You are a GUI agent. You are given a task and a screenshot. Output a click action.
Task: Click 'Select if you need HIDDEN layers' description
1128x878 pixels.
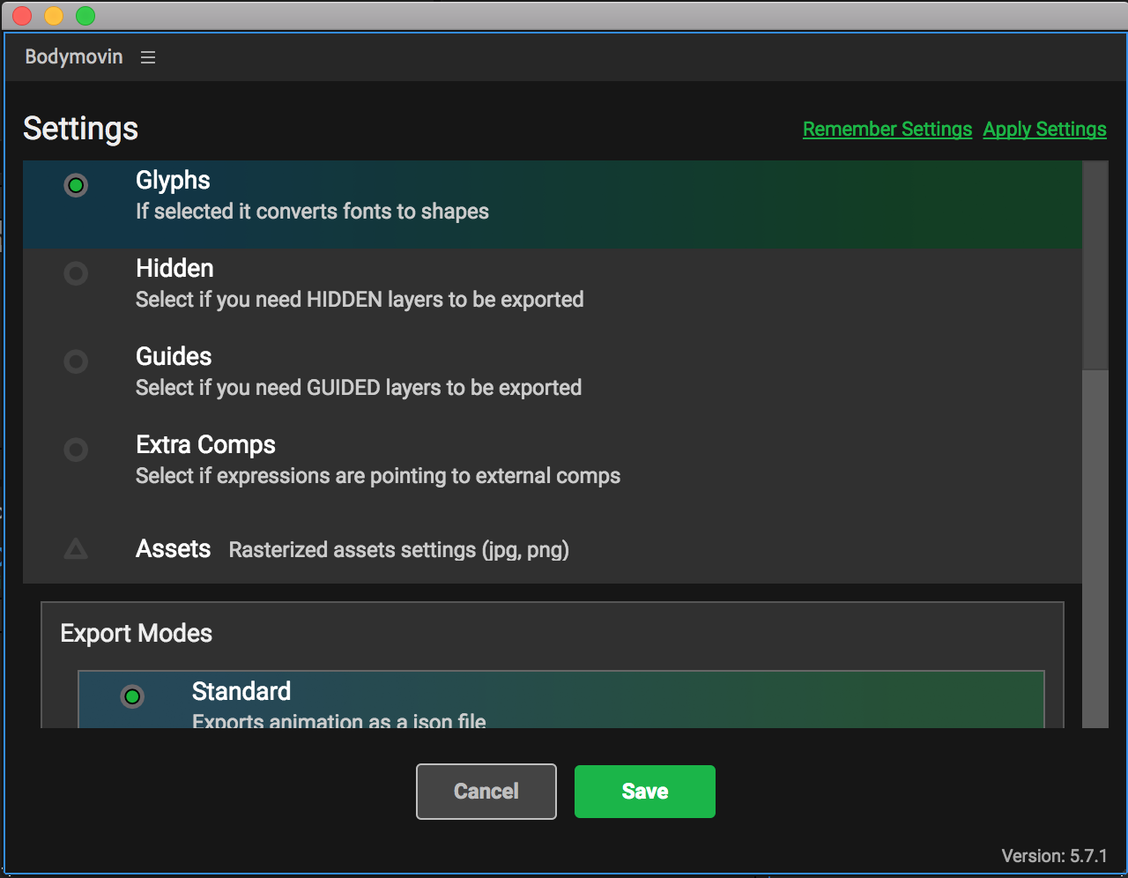[x=360, y=300]
